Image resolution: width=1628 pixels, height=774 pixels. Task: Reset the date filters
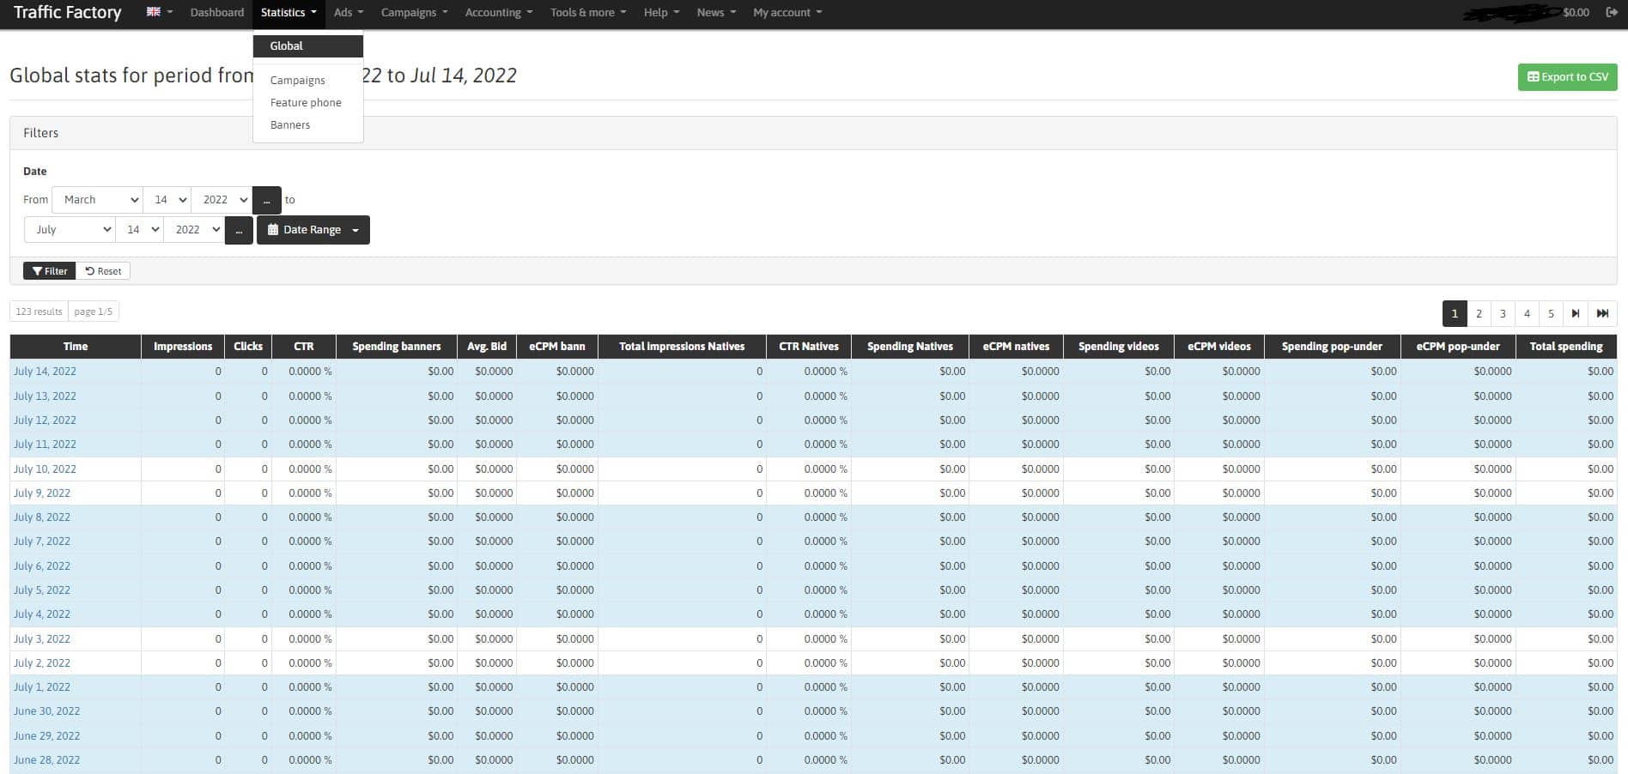103,271
